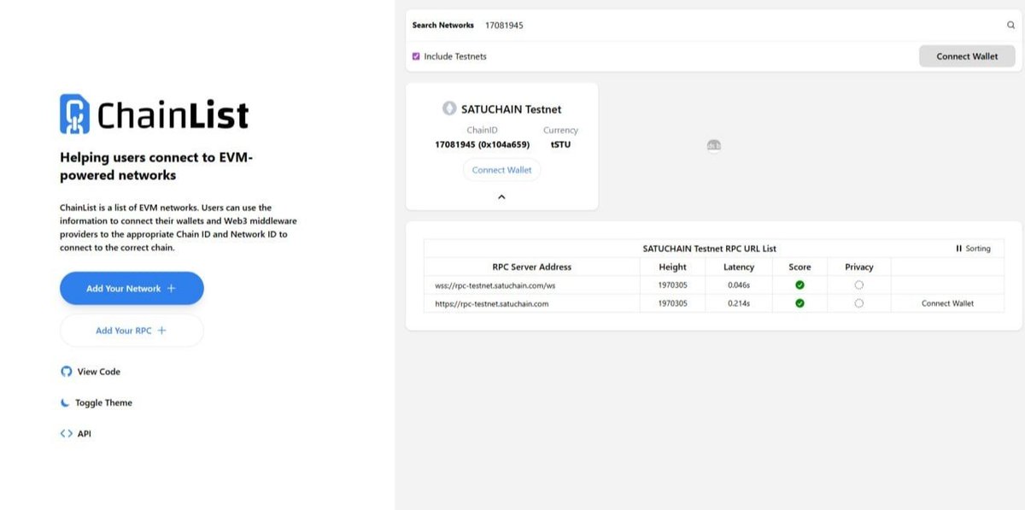This screenshot has height=510, width=1025.
Task: Open the SATUCHAIN Testnet RPC URL List header
Action: tap(709, 249)
